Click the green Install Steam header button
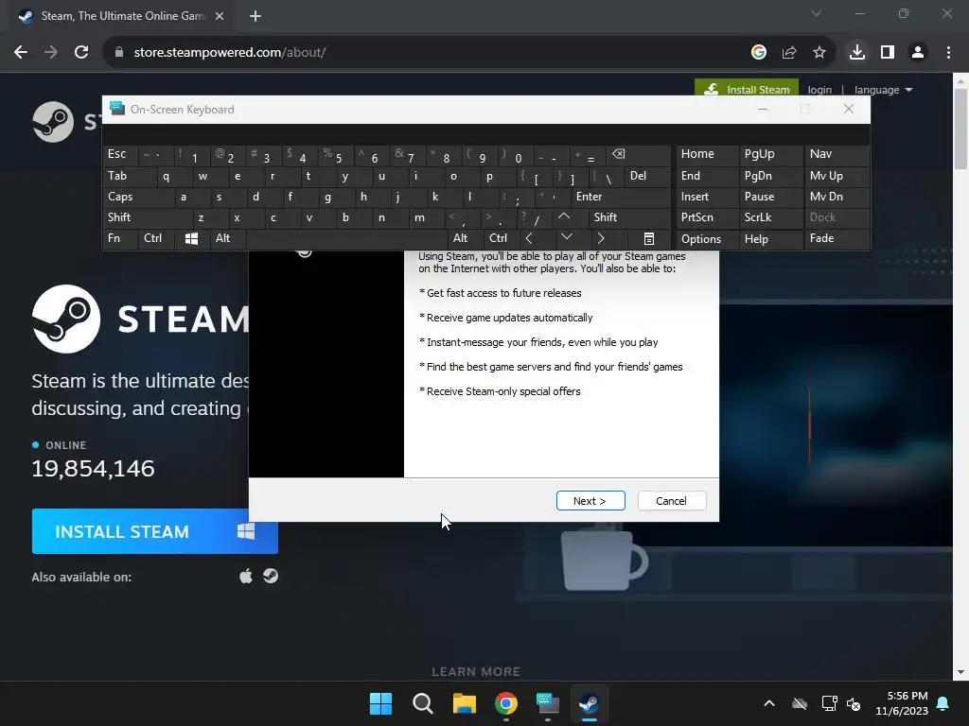 pos(747,87)
